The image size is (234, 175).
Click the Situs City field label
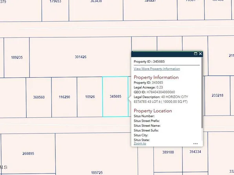(141, 135)
